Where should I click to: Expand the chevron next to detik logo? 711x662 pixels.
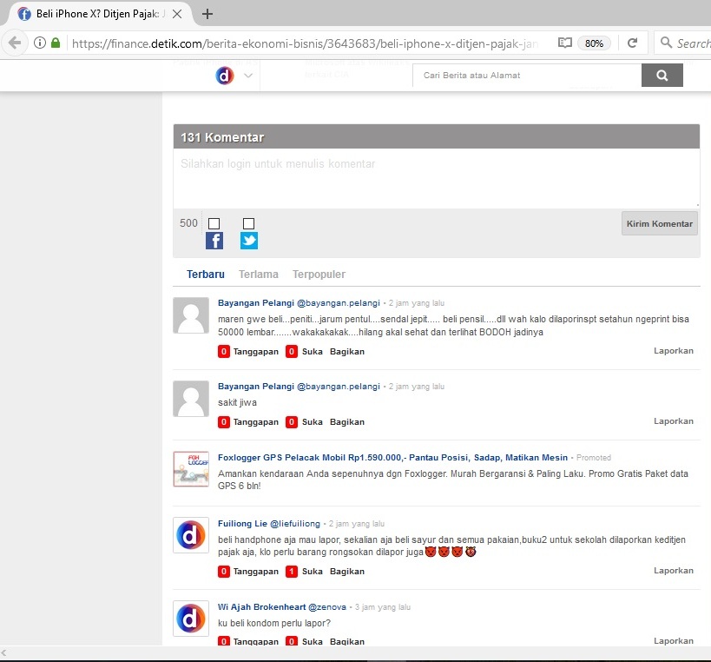click(248, 76)
